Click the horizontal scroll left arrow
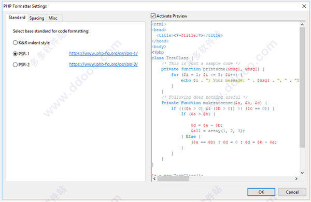 (154, 179)
